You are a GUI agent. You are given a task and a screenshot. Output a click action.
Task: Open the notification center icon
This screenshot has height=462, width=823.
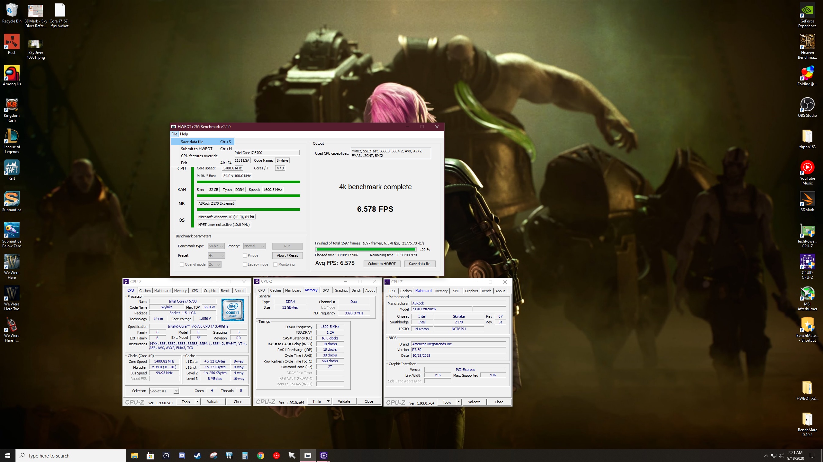tap(812, 456)
